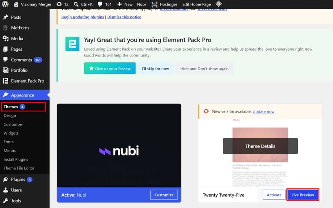Open Theme File Editor
Viewport: 333px width, 208px height.
pyautogui.click(x=19, y=168)
